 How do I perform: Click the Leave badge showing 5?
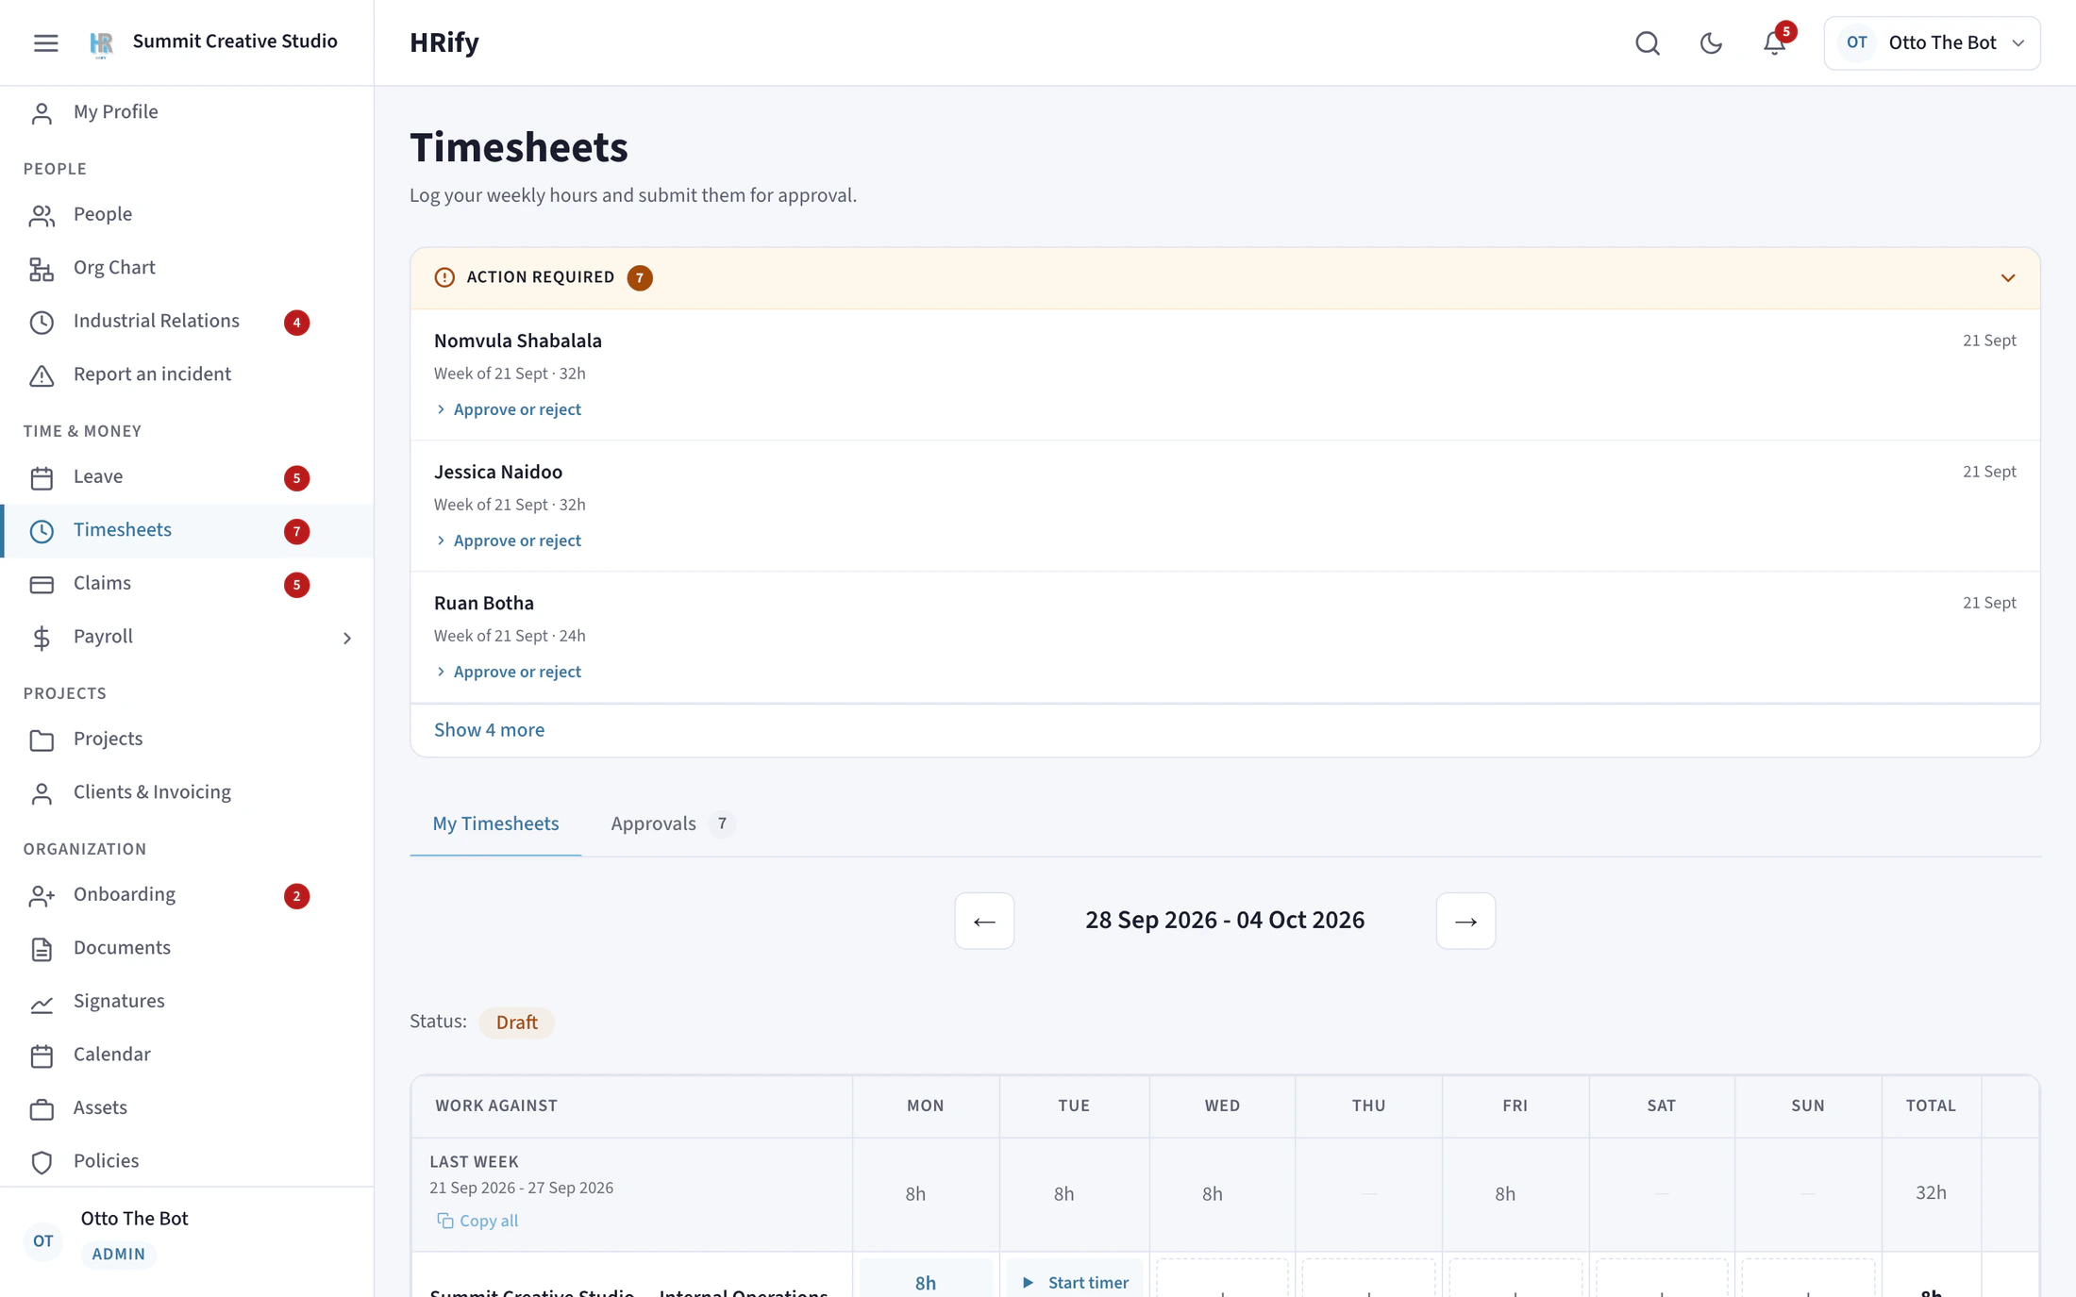coord(296,478)
